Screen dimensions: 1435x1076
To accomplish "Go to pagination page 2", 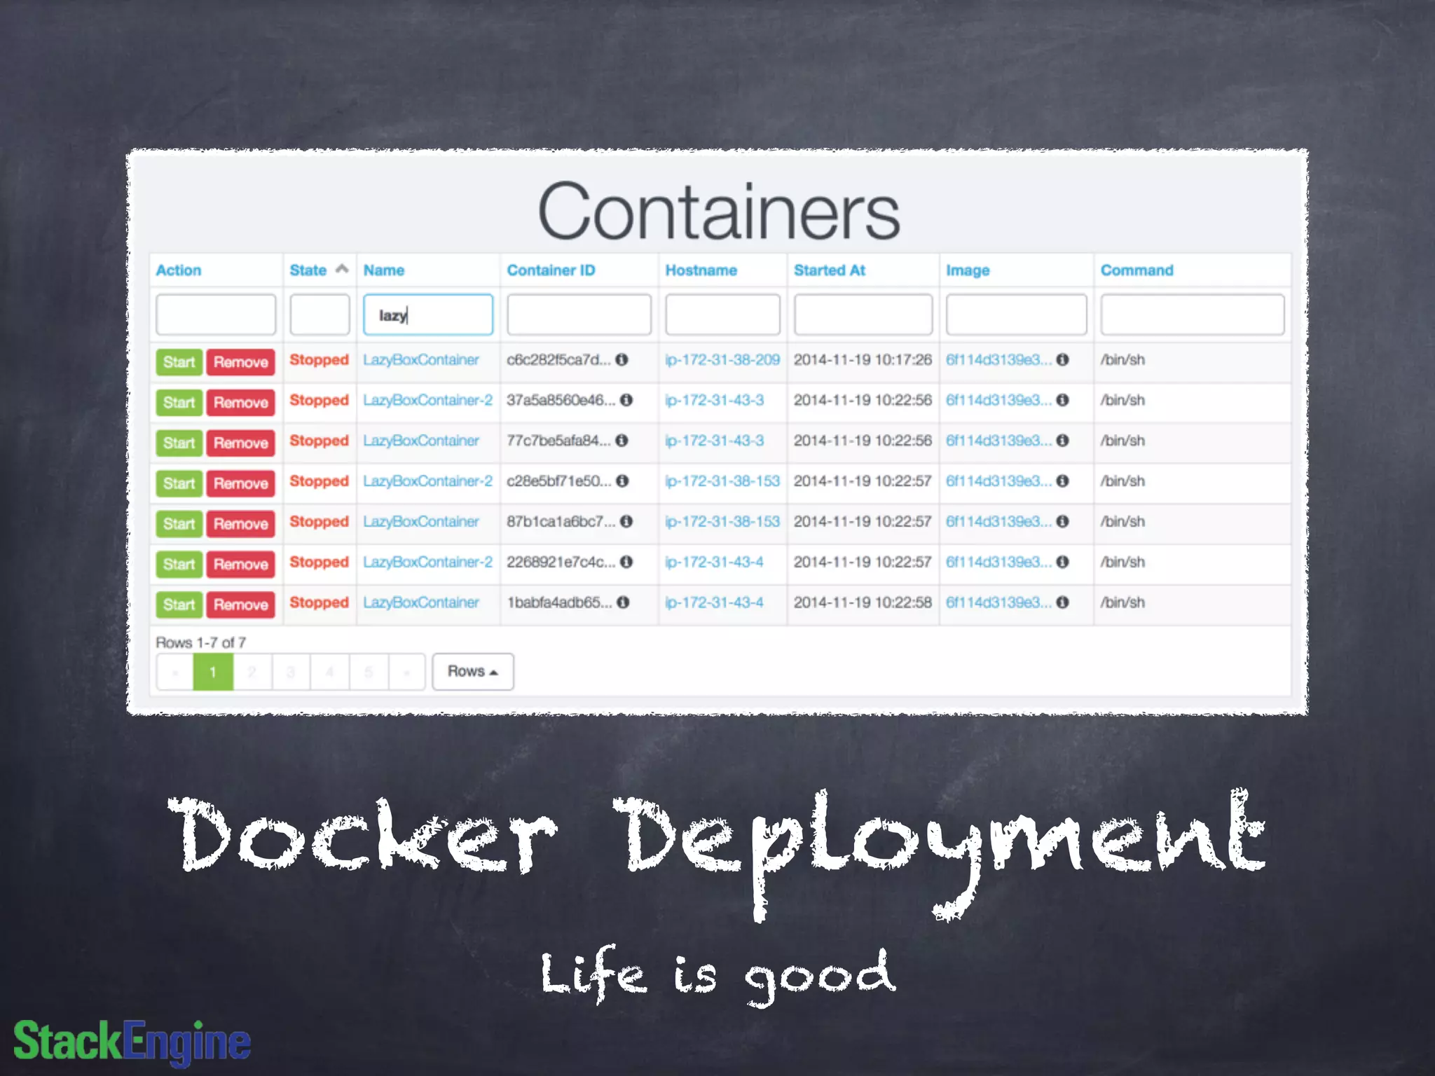I will point(252,672).
